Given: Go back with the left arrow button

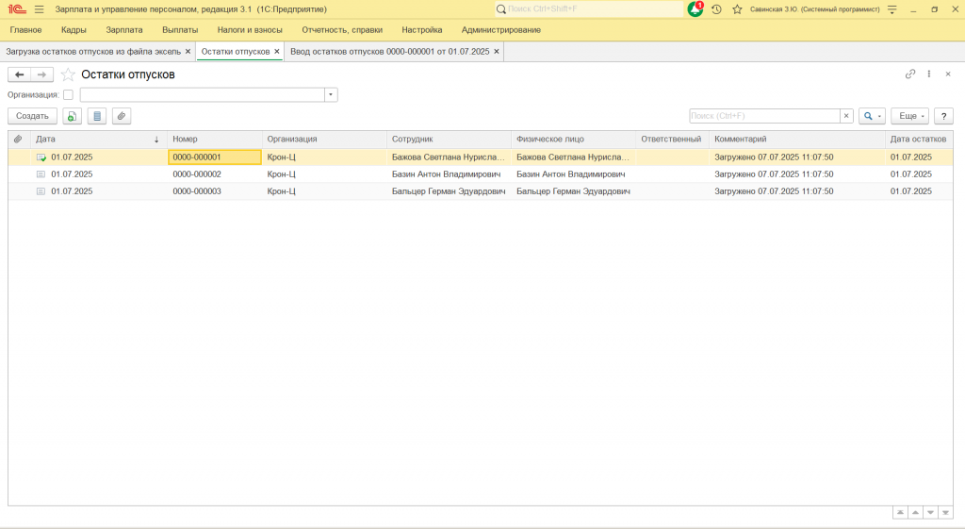Looking at the screenshot, I should click(x=19, y=74).
